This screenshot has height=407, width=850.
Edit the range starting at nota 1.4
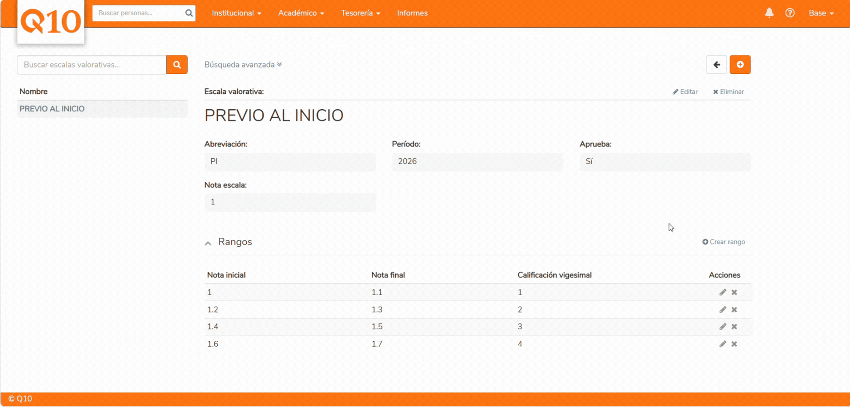(723, 327)
